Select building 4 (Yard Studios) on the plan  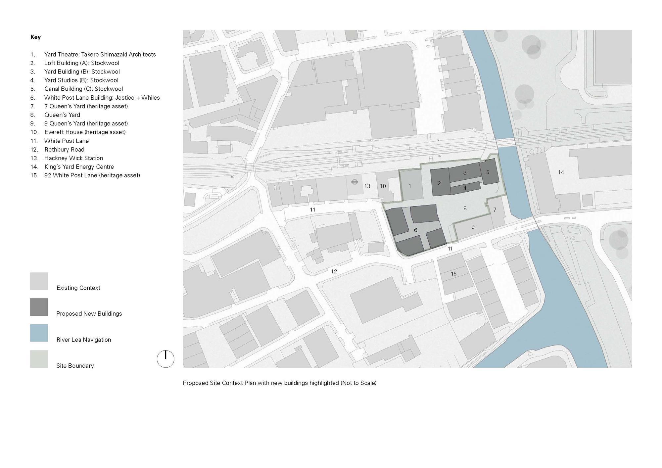465,188
